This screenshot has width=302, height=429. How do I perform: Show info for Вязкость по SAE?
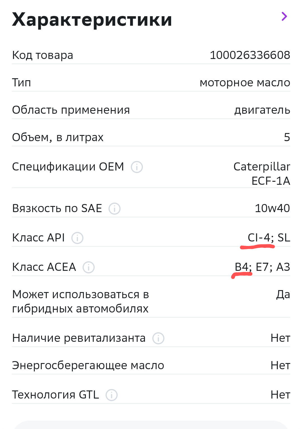coord(115,209)
